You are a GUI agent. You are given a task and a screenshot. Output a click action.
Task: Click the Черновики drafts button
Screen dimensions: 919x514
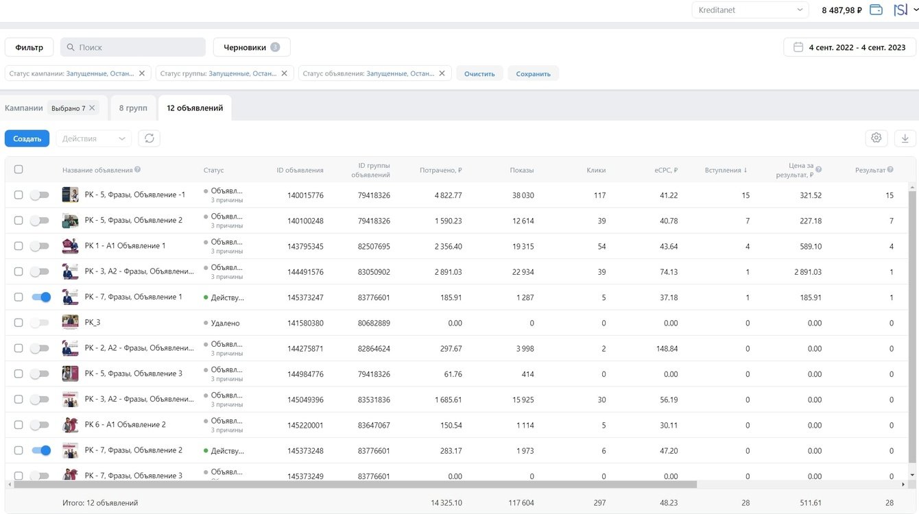pos(251,47)
